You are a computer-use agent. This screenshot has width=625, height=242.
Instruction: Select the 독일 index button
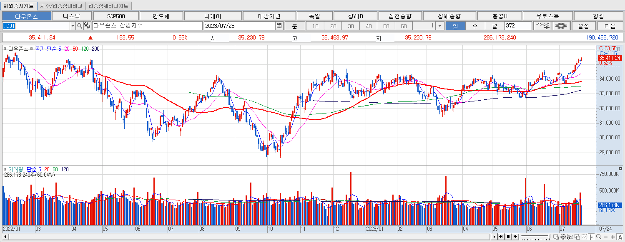(314, 16)
